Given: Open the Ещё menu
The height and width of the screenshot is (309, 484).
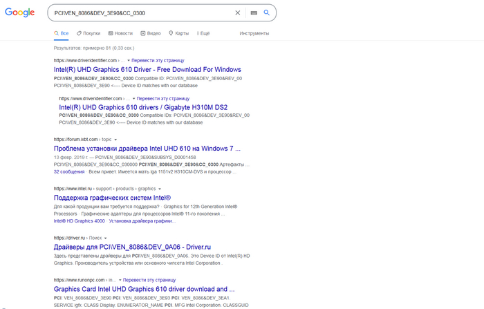Looking at the screenshot, I should coord(203,33).
